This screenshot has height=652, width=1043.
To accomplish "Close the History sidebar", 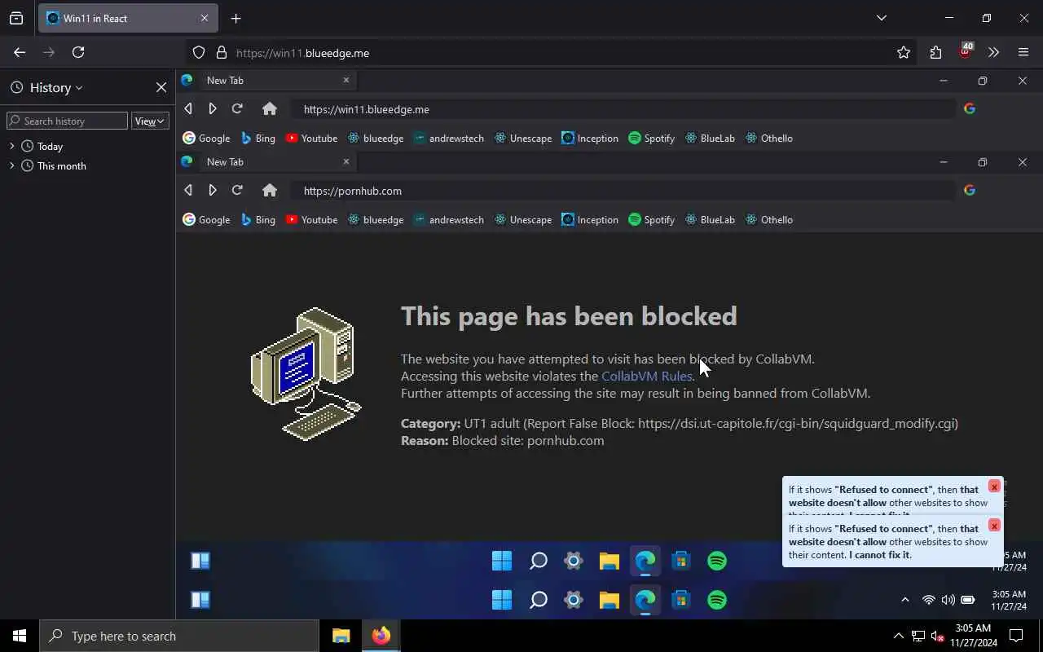I will (x=161, y=87).
